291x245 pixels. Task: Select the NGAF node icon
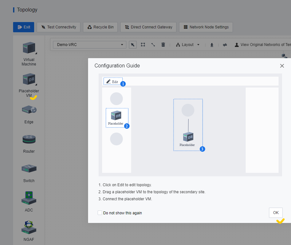click(29, 227)
